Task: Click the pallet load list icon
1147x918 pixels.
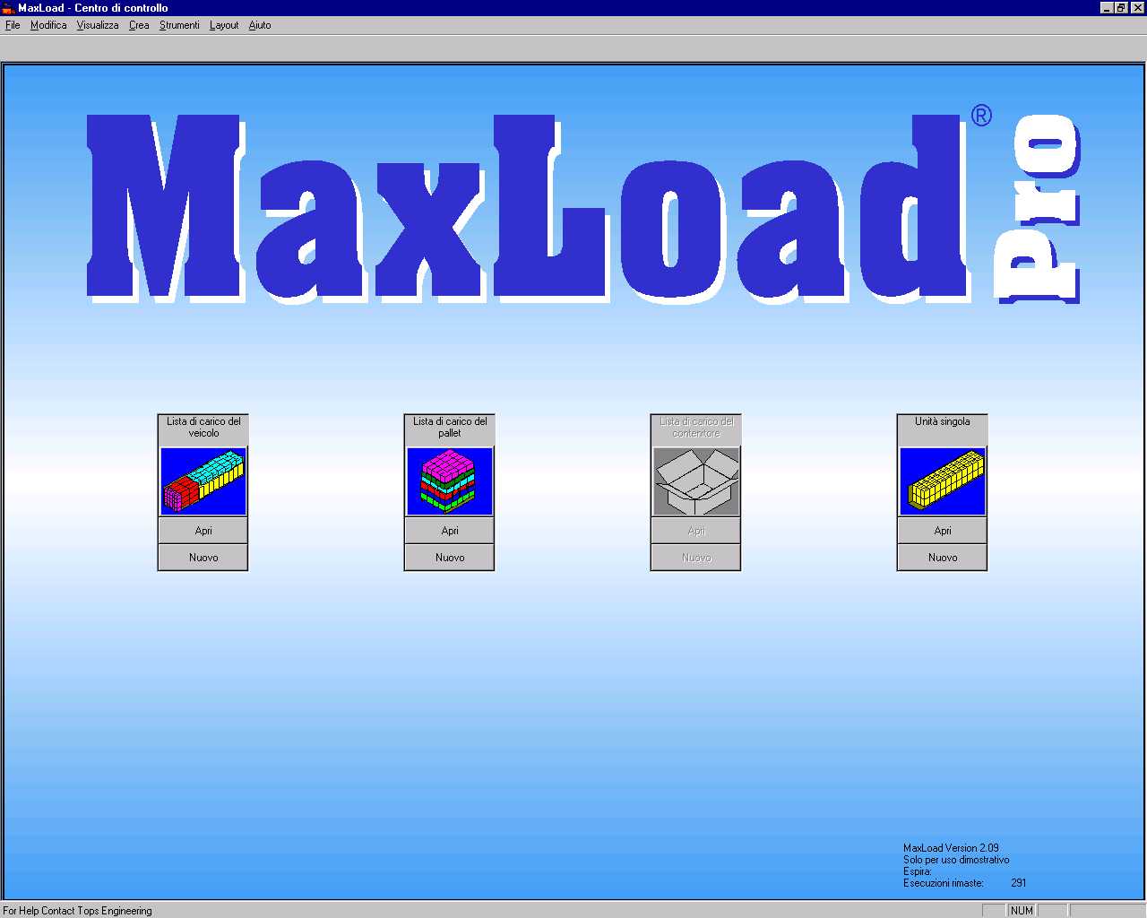Action: (450, 481)
